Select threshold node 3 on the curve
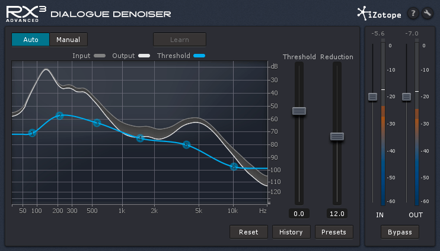Image resolution: width=440 pixels, height=251 pixels. pos(97,123)
